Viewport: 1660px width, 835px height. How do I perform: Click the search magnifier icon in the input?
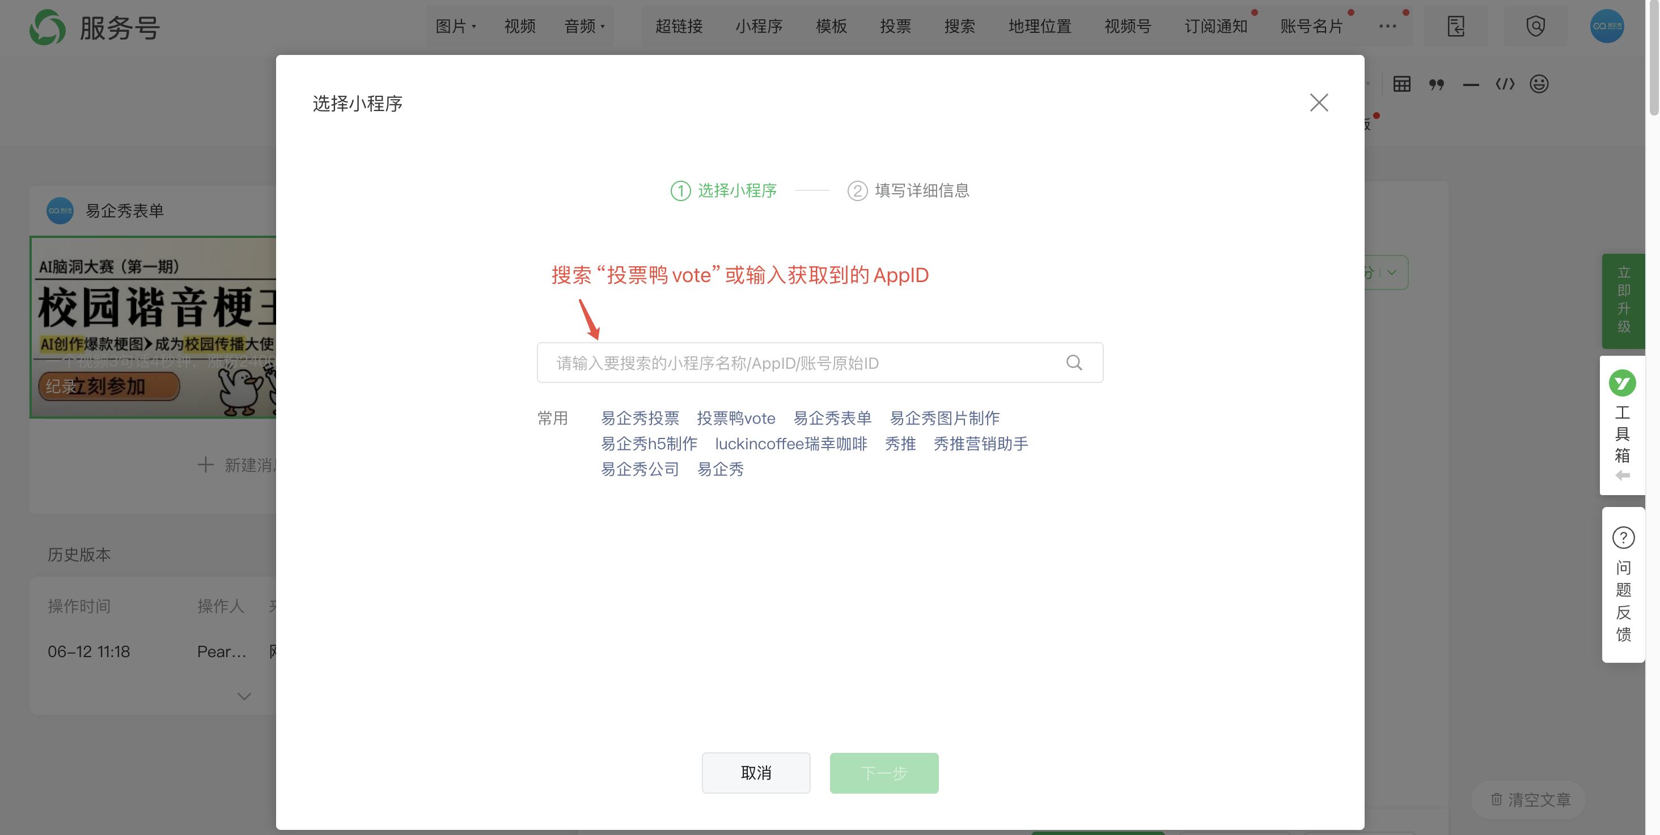[x=1074, y=363]
